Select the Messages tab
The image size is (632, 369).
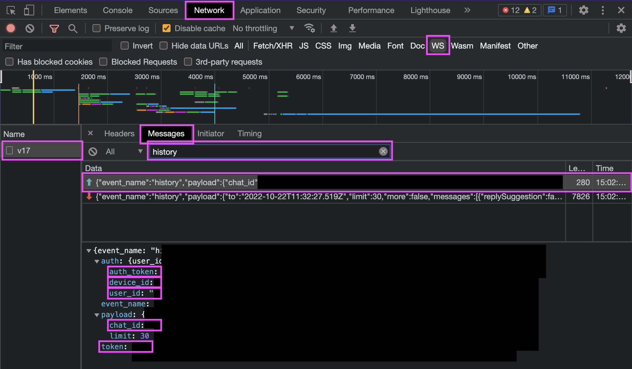(x=166, y=133)
